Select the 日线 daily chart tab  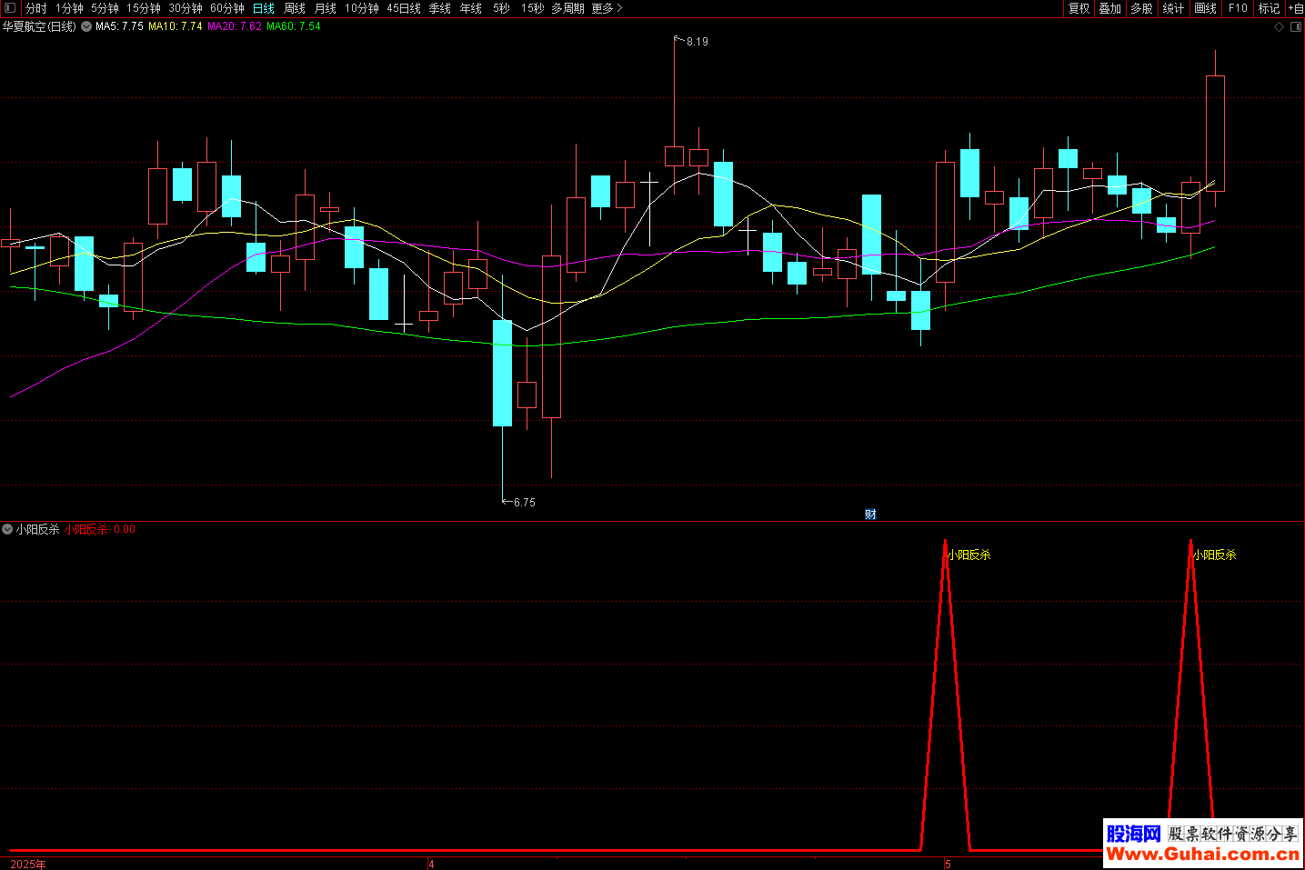tap(264, 8)
